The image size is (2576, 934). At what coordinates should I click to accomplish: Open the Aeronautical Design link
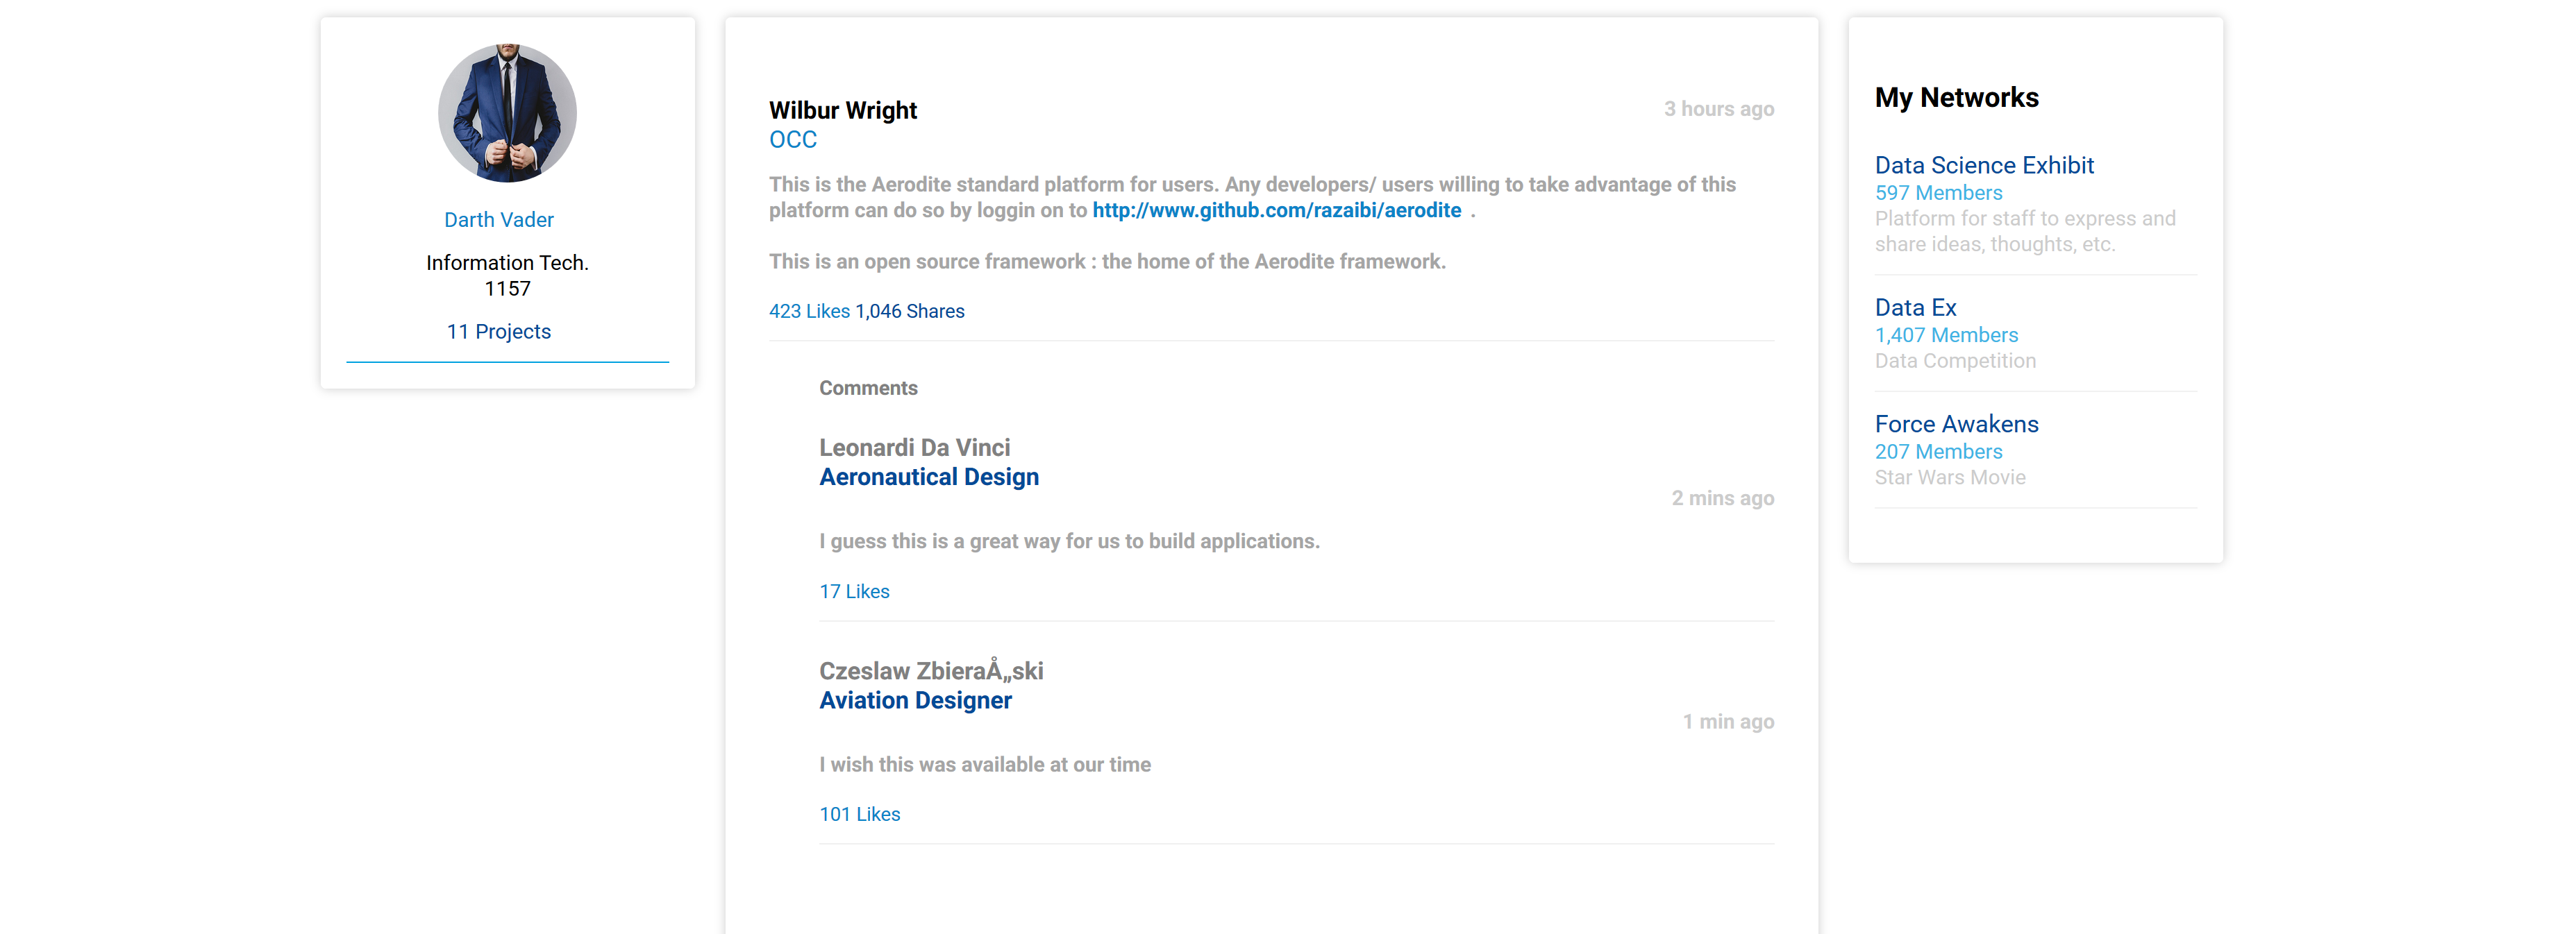(x=928, y=477)
